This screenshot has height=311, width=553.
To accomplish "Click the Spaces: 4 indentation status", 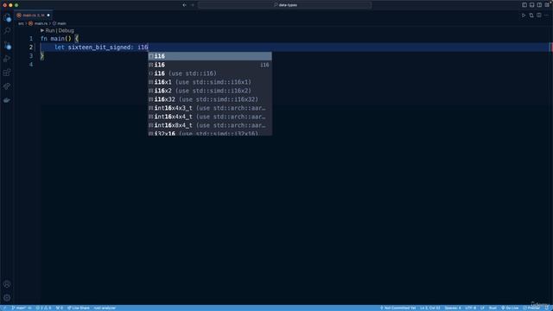I will pyautogui.click(x=453, y=308).
